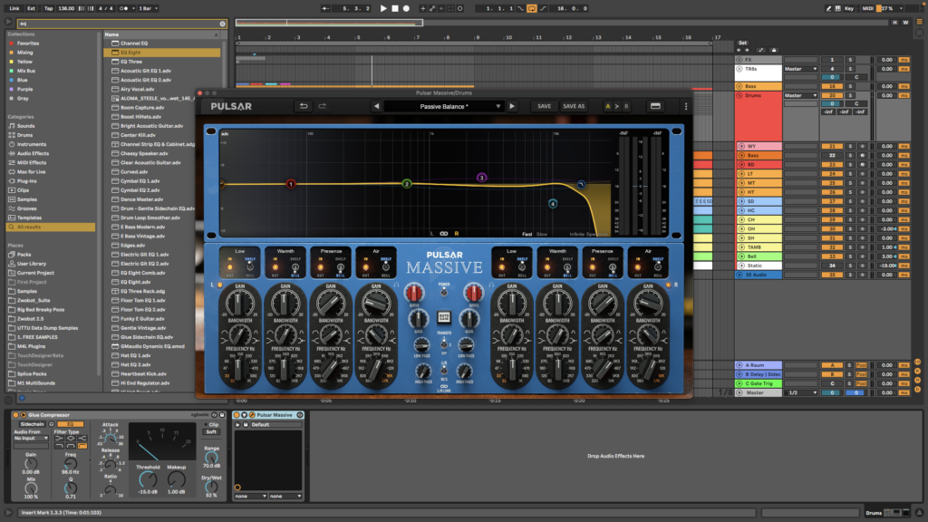Copy state A to B in Pulsar
The width and height of the screenshot is (928, 522).
pos(616,107)
